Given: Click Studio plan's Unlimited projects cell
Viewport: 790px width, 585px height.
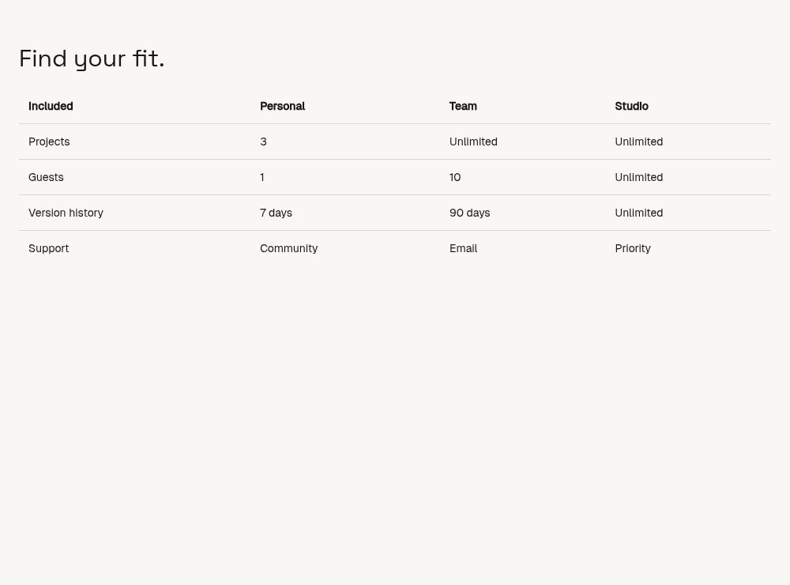Looking at the screenshot, I should pyautogui.click(x=639, y=142).
